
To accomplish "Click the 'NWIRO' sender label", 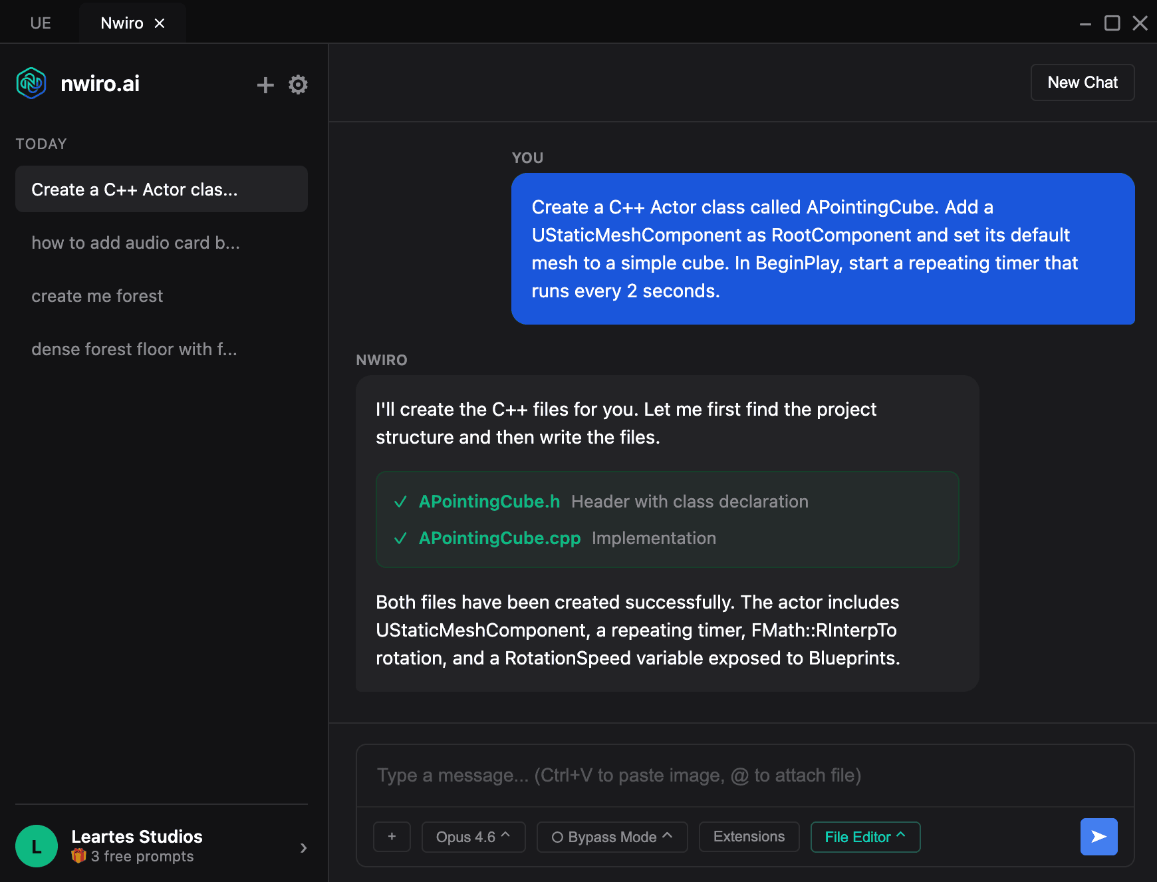I will pos(382,360).
